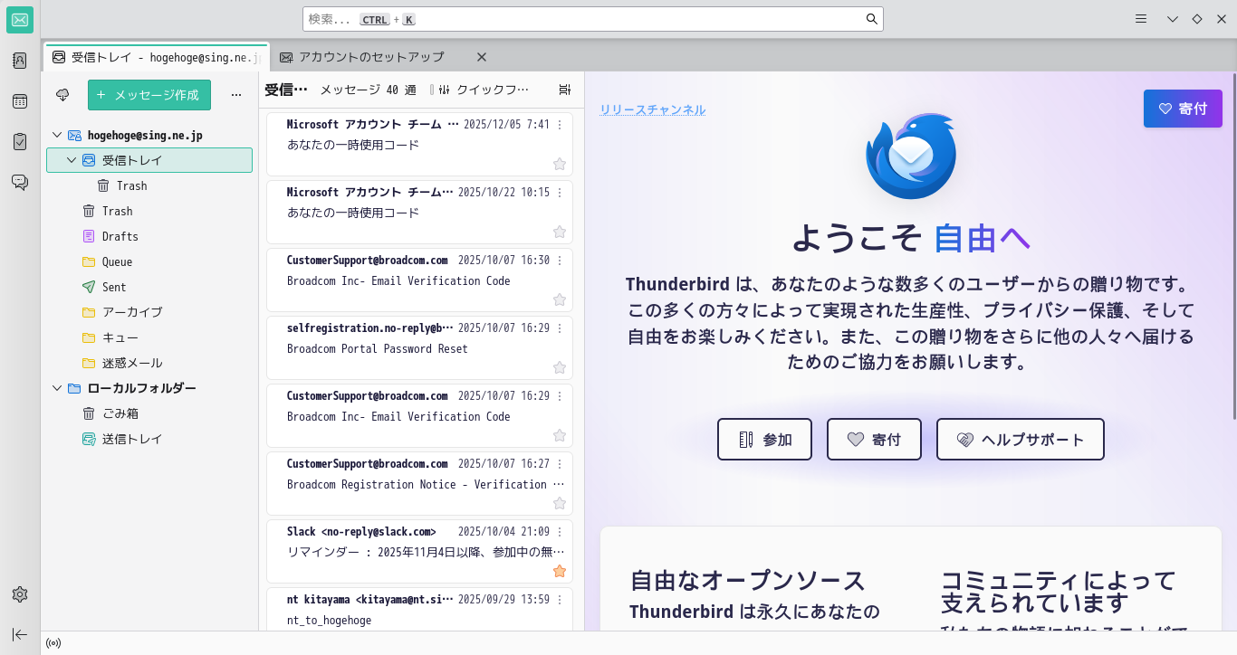Click the online status icon in status bar
The image size is (1237, 655).
point(53,643)
